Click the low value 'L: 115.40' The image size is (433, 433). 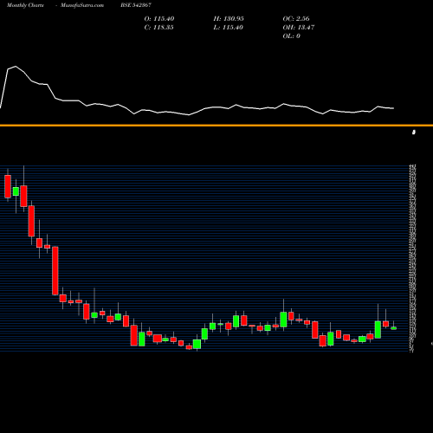[x=228, y=28]
